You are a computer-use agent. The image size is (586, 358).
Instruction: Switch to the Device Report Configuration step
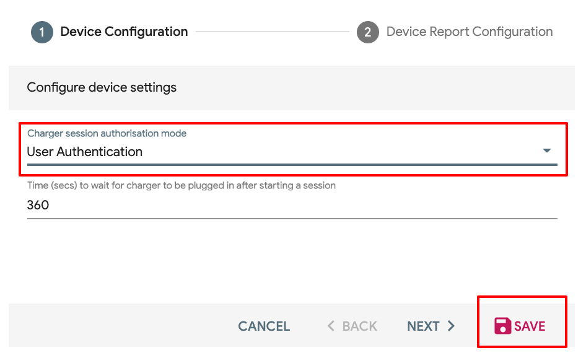click(x=470, y=32)
